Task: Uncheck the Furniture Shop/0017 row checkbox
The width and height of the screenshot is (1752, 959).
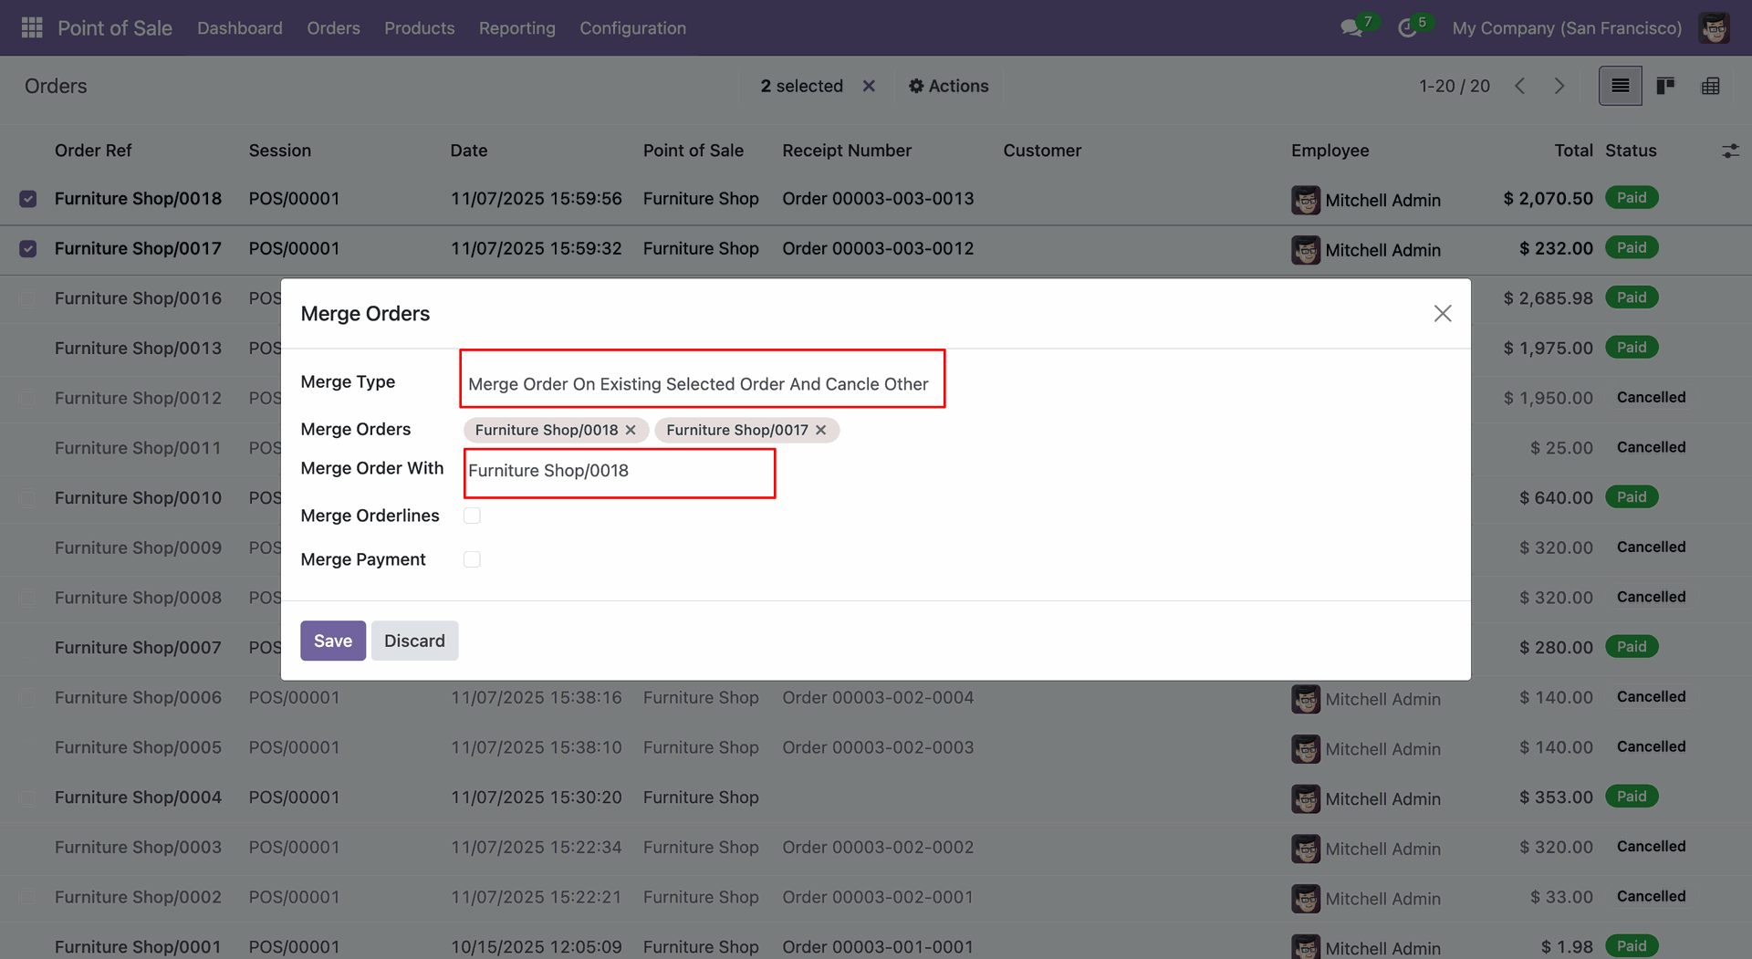Action: coord(28,249)
